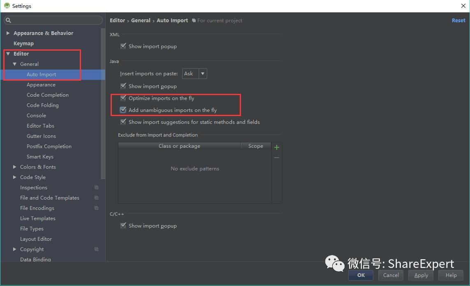Open File Encodings settings
Viewport: 470px width, 286px height.
[37, 208]
